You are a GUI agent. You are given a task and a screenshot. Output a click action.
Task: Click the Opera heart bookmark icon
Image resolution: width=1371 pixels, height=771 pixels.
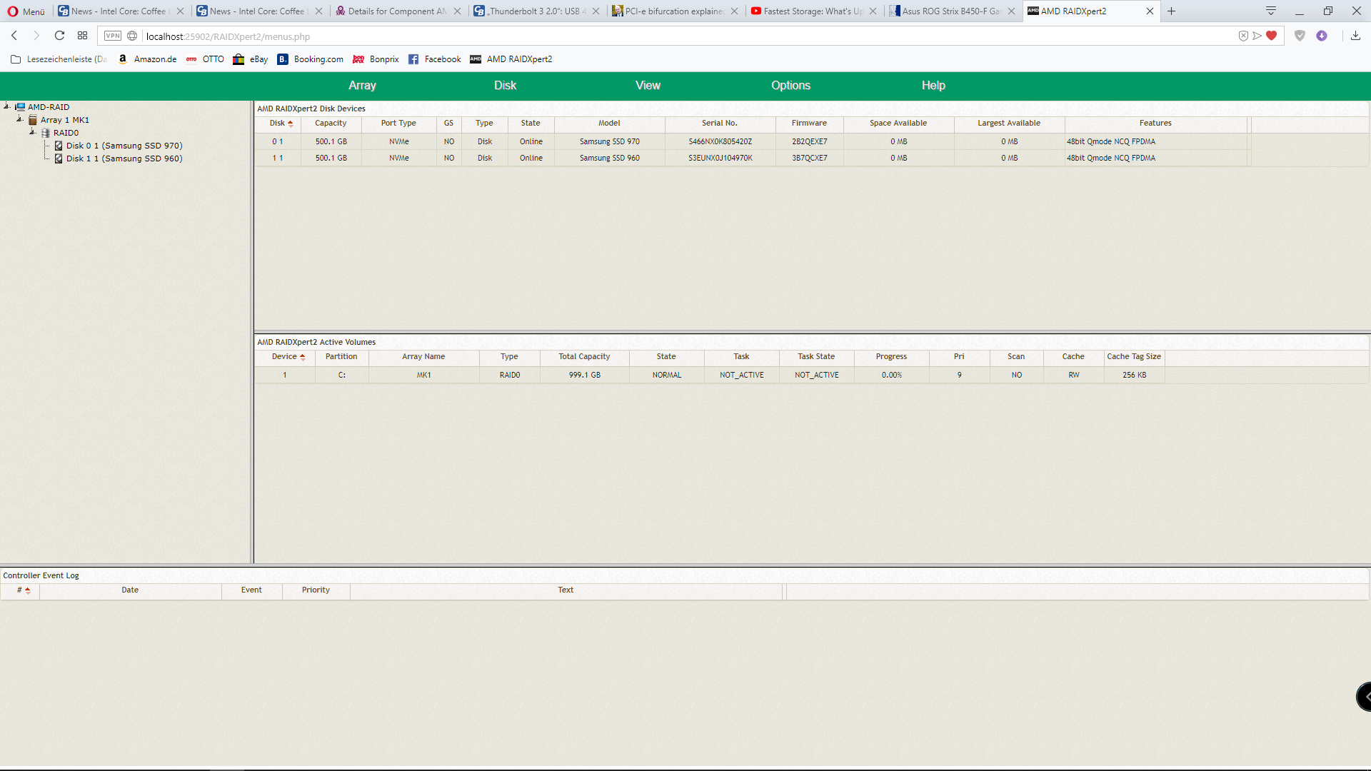(1271, 36)
